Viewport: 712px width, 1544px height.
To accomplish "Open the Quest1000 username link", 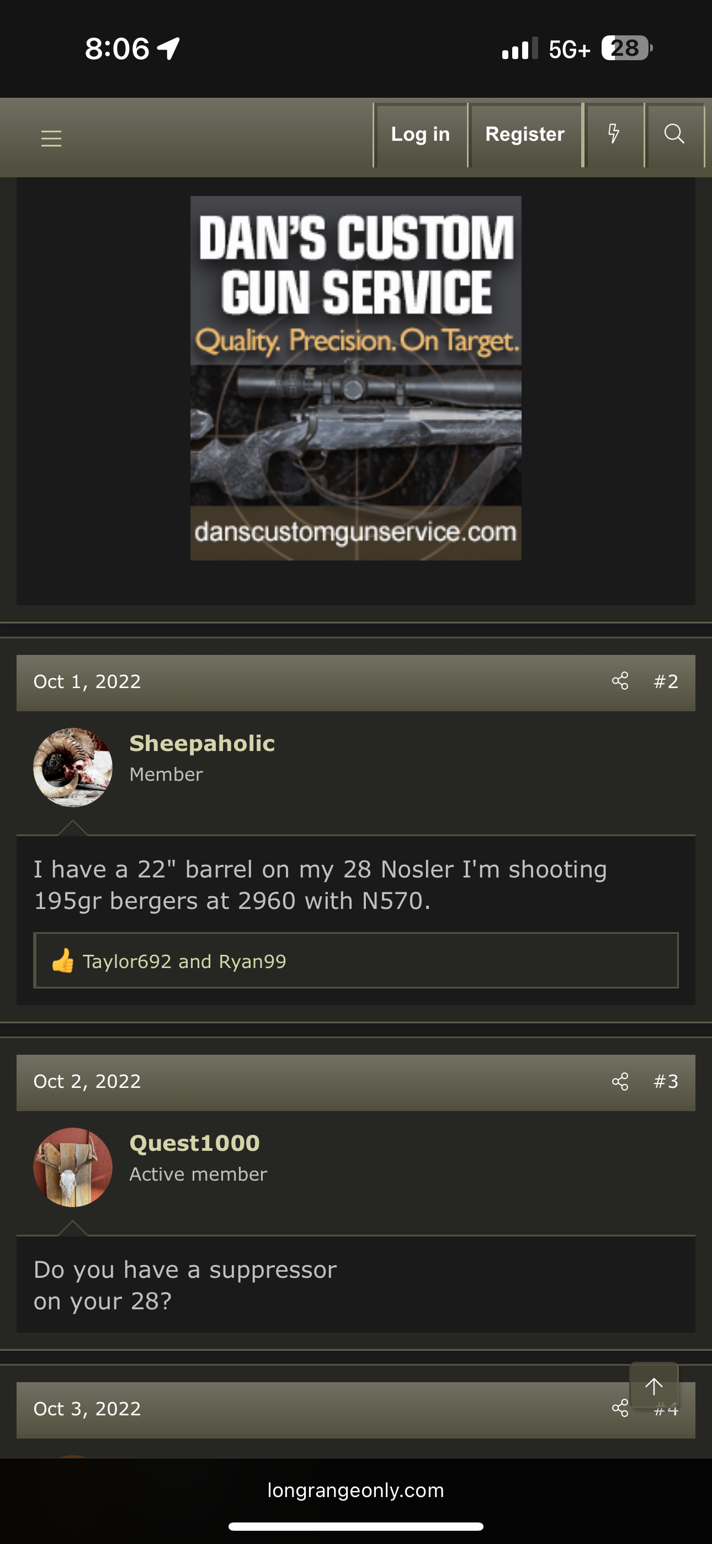I will [194, 1143].
